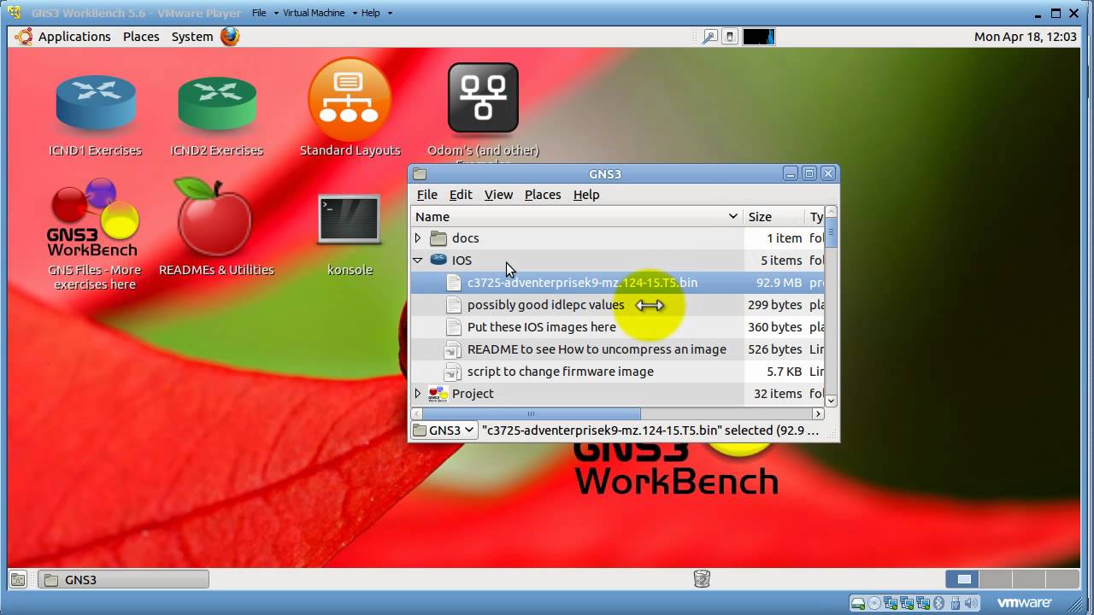The width and height of the screenshot is (1094, 615).
Task: Open the system monitor graph applet
Action: point(758,37)
